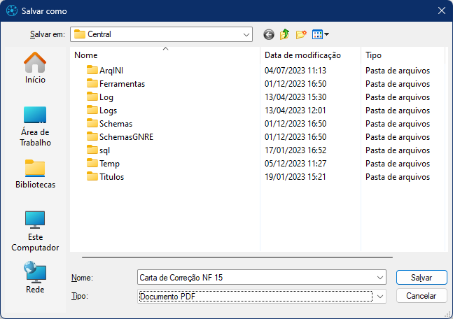The height and width of the screenshot is (319, 453).
Task: Close the Salvar como dialog
Action: pos(441,11)
